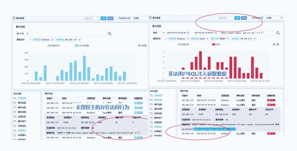The width and height of the screenshot is (297, 151).
Task: Select 来源端口 condition in blue-chart panel
Action: pyautogui.click(x=22, y=135)
